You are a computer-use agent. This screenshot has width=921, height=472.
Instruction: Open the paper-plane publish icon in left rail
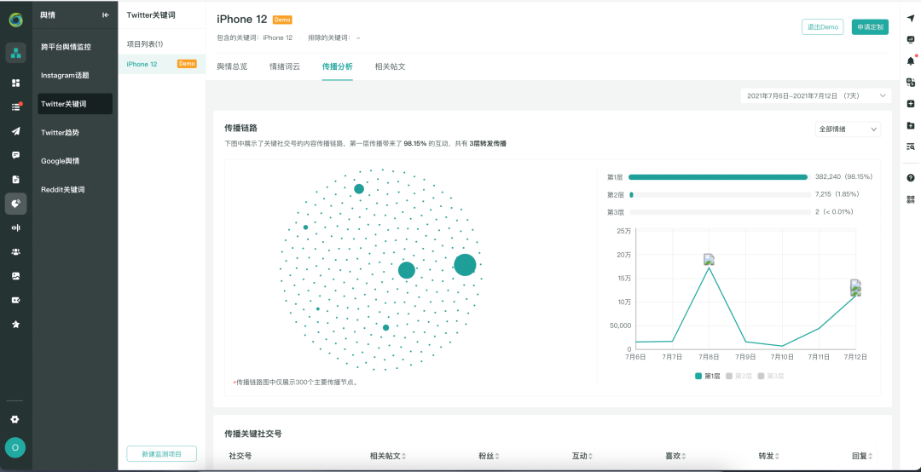[x=16, y=131]
